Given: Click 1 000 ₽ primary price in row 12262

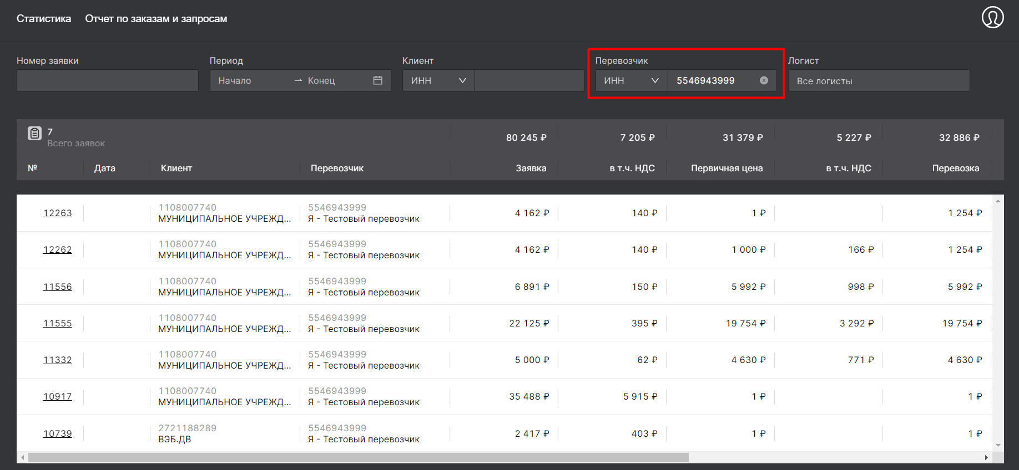Looking at the screenshot, I should pyautogui.click(x=748, y=249).
